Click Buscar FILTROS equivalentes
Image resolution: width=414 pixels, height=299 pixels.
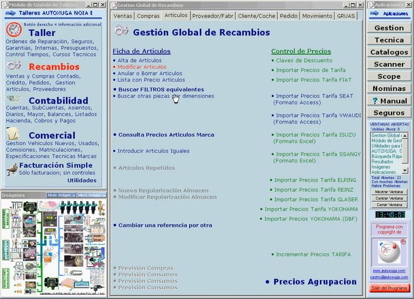[161, 90]
